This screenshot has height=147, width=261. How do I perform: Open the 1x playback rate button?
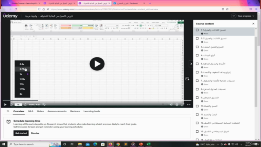(x=18, y=105)
